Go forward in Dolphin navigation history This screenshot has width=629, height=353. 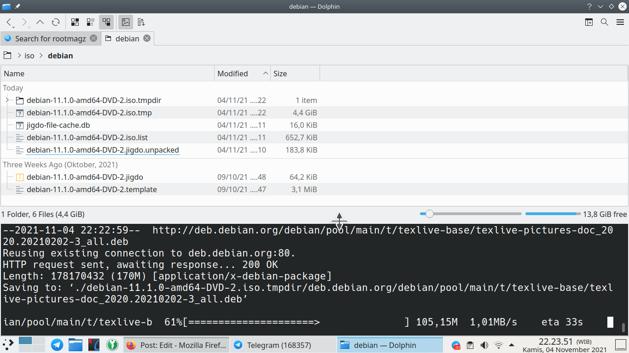click(24, 22)
